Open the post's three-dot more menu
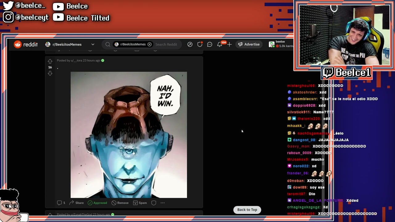This screenshot has width=395, height=222. coord(163,203)
